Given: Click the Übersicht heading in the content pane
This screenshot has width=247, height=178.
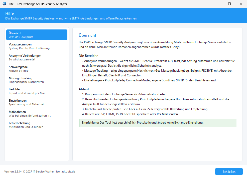Looking at the screenshot, I should pos(87,35).
